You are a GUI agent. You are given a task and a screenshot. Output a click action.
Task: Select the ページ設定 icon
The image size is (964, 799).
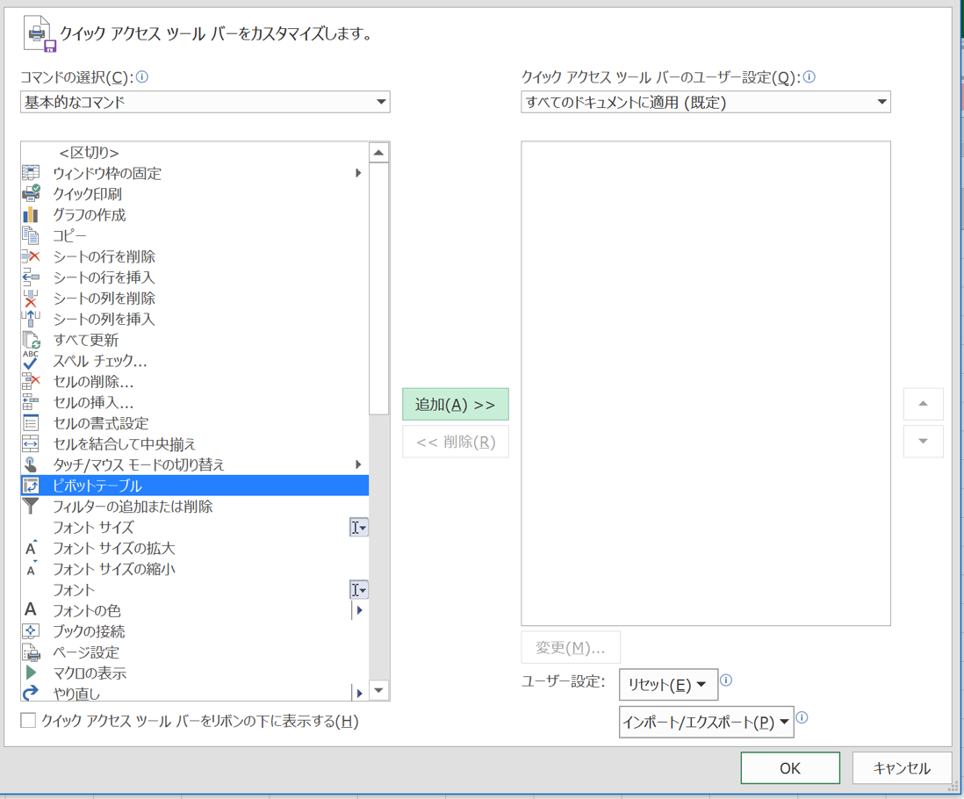click(x=31, y=652)
